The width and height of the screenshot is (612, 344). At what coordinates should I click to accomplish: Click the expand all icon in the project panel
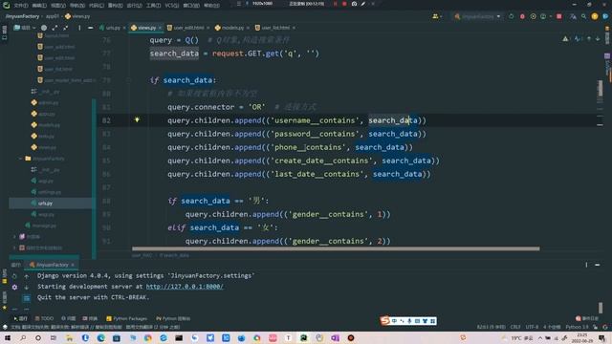pos(55,28)
